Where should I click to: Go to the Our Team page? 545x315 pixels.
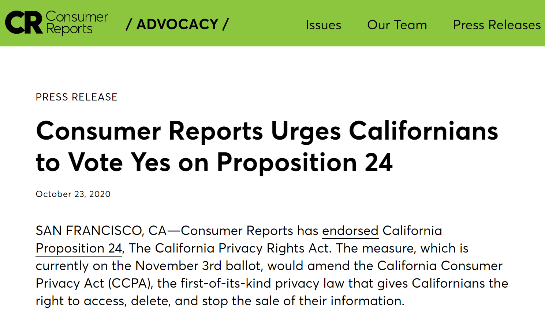pyautogui.click(x=397, y=25)
